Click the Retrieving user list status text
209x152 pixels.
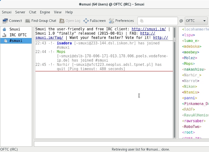(x=141, y=149)
